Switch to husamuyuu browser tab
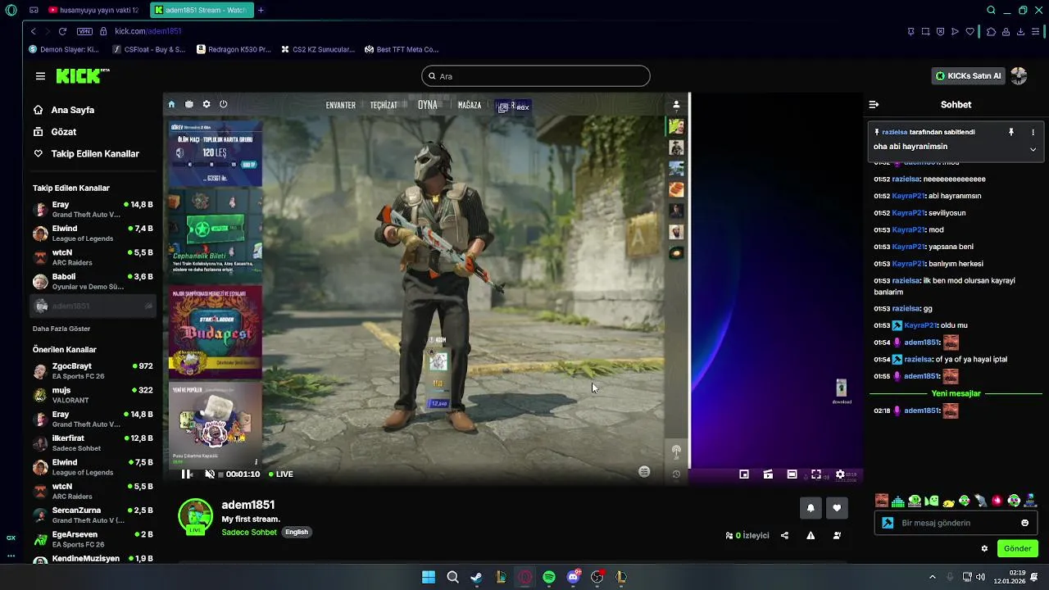This screenshot has height=590, width=1049. (x=93, y=10)
